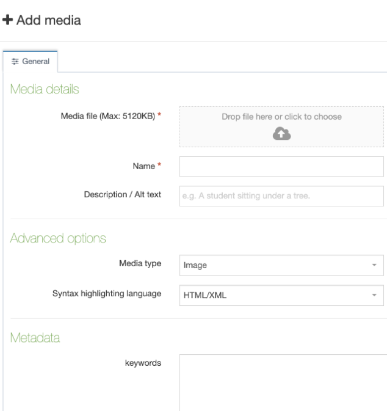Click the Syntax highlighting dropdown arrow
The width and height of the screenshot is (387, 411).
pyautogui.click(x=374, y=295)
